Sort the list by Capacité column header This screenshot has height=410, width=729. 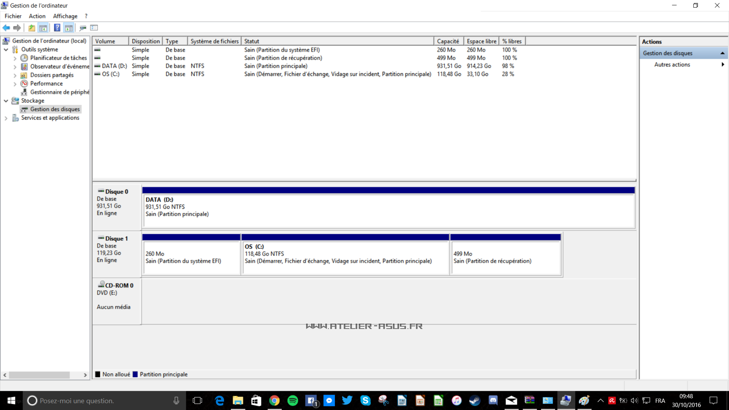(448, 41)
